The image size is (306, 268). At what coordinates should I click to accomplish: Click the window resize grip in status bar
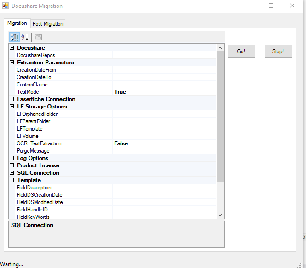[300, 265]
